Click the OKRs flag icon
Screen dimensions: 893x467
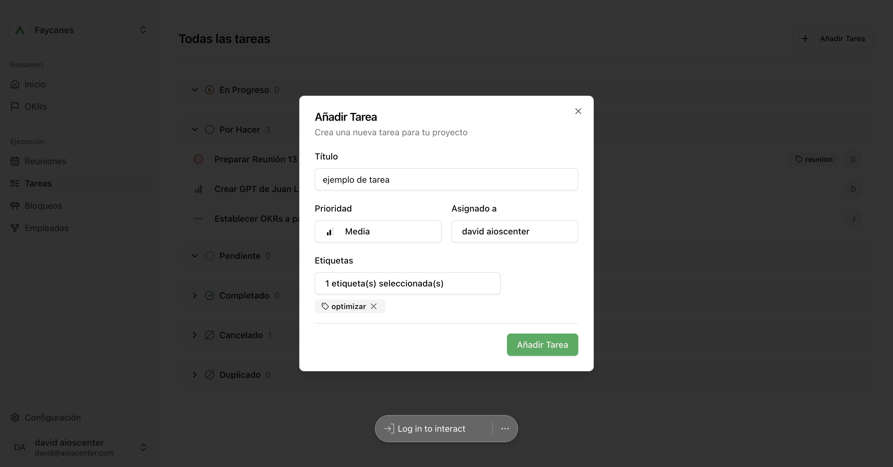click(15, 107)
